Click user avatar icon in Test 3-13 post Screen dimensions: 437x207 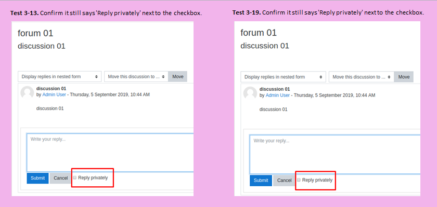tap(27, 93)
